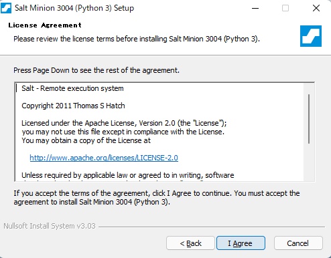This screenshot has width=331, height=258.
Task: Click 'you may not use this file' line
Action: pyautogui.click(x=123, y=132)
